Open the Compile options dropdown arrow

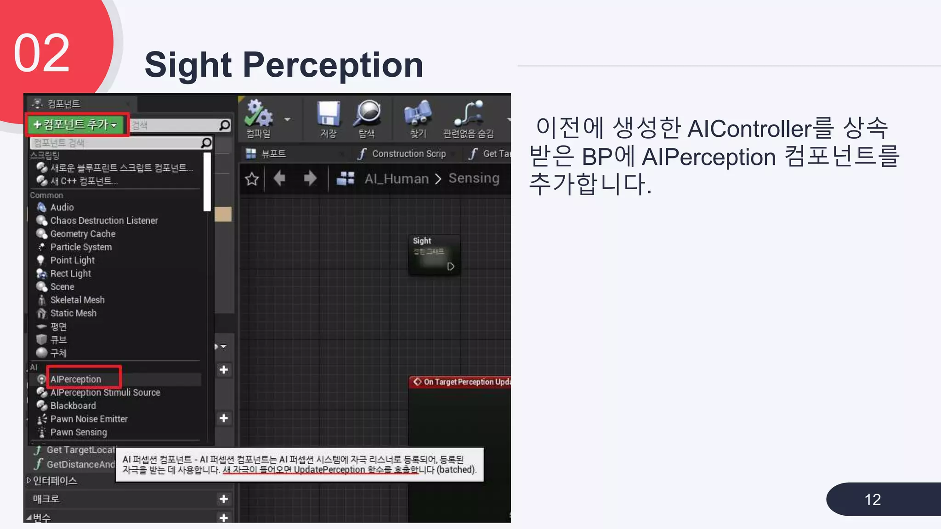coord(288,119)
